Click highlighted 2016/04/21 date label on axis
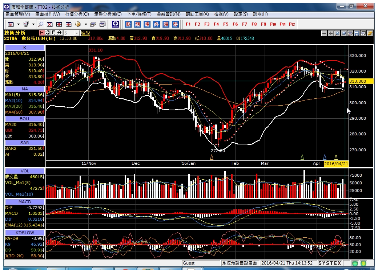The height and width of the screenshot is (270, 378). [336, 164]
